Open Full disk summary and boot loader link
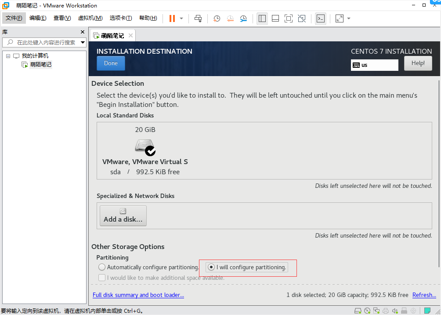 pyautogui.click(x=138, y=295)
